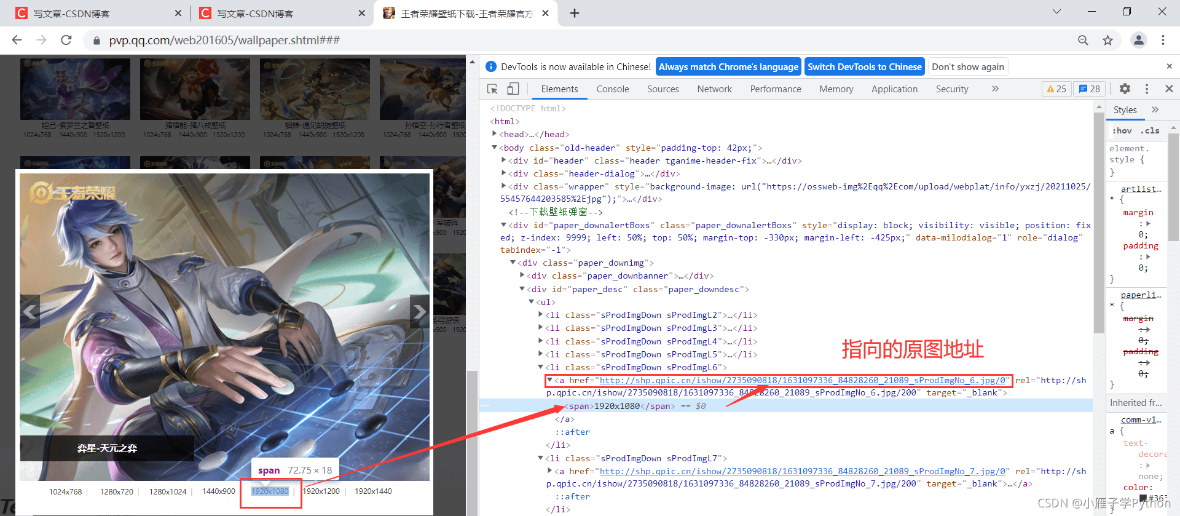Toggle the :hov element state panel
The height and width of the screenshot is (516, 1180).
(1122, 130)
